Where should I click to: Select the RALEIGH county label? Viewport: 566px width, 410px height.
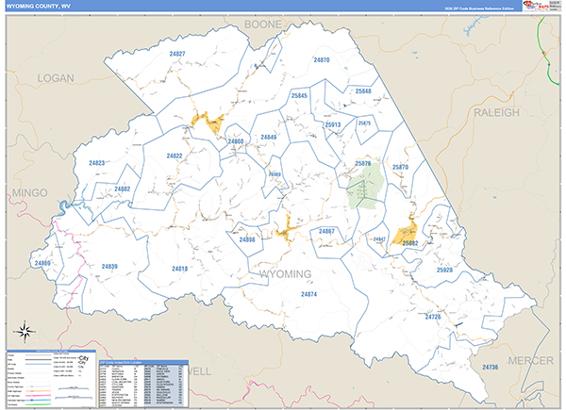pos(497,112)
